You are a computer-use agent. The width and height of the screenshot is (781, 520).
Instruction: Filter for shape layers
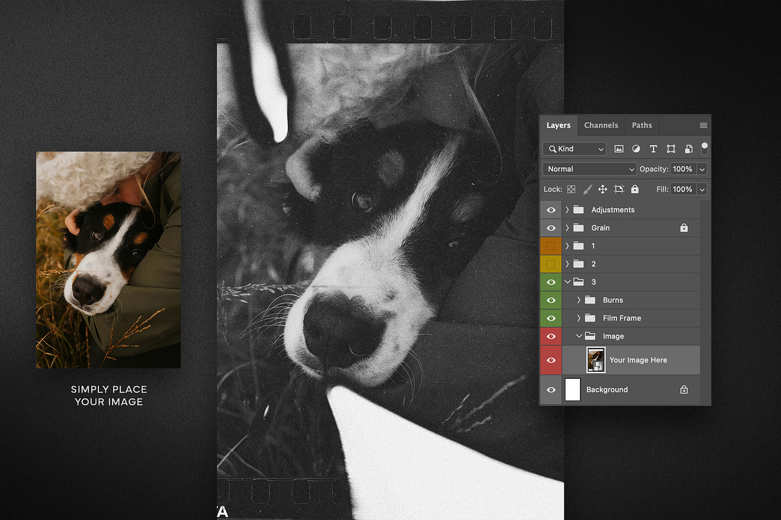(671, 149)
